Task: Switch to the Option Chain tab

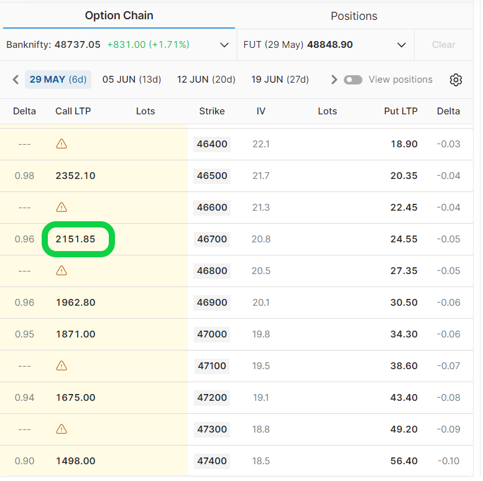Action: (119, 16)
